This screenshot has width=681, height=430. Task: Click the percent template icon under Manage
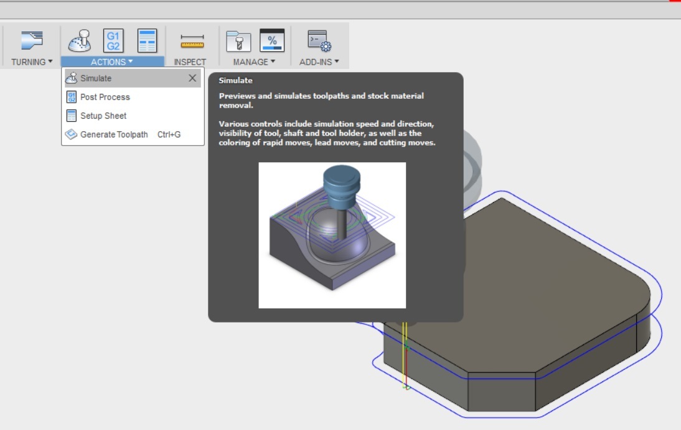coord(272,40)
